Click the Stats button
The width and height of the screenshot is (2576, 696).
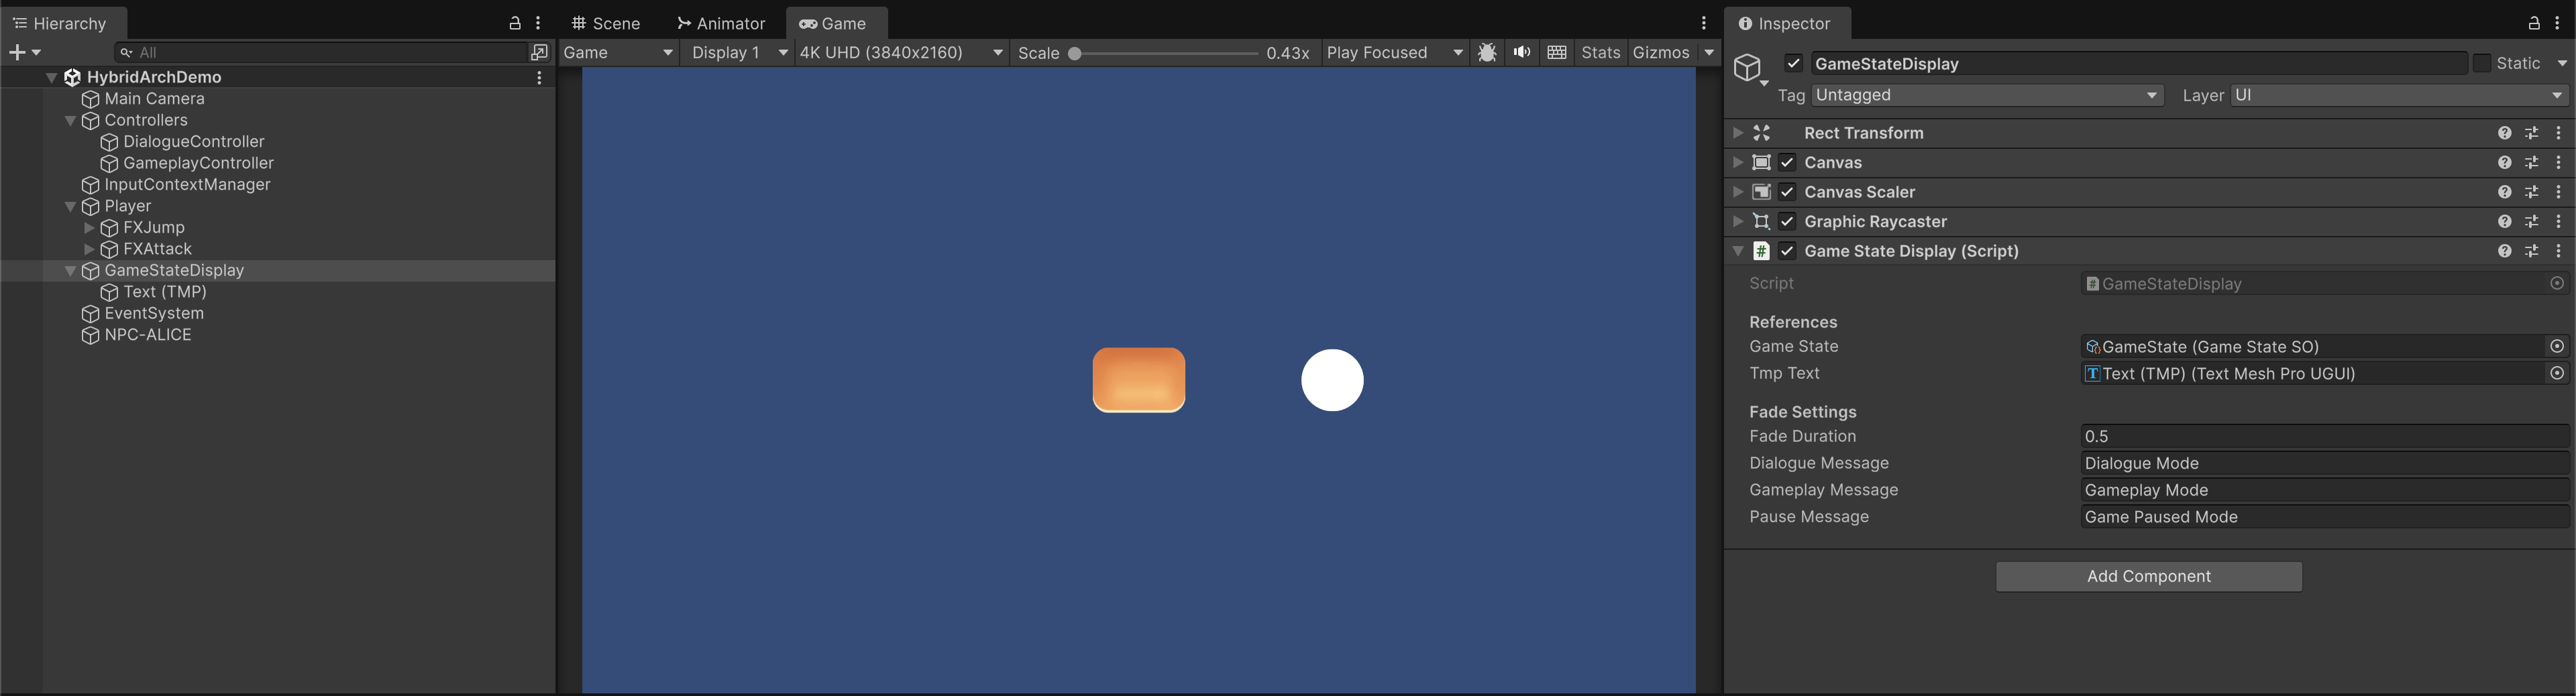pyautogui.click(x=1600, y=52)
